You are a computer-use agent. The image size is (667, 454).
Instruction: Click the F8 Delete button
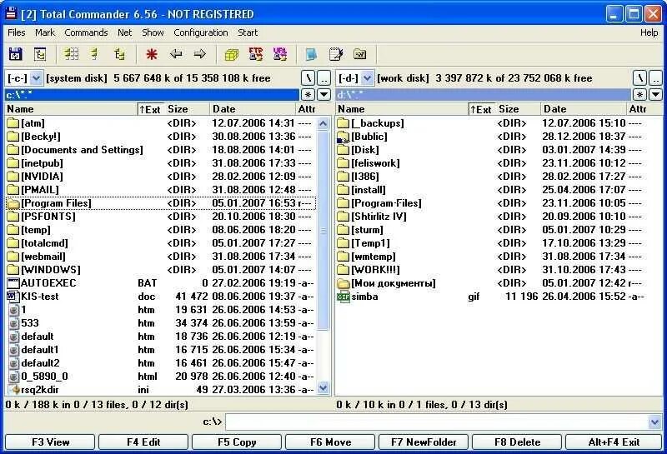tap(517, 442)
